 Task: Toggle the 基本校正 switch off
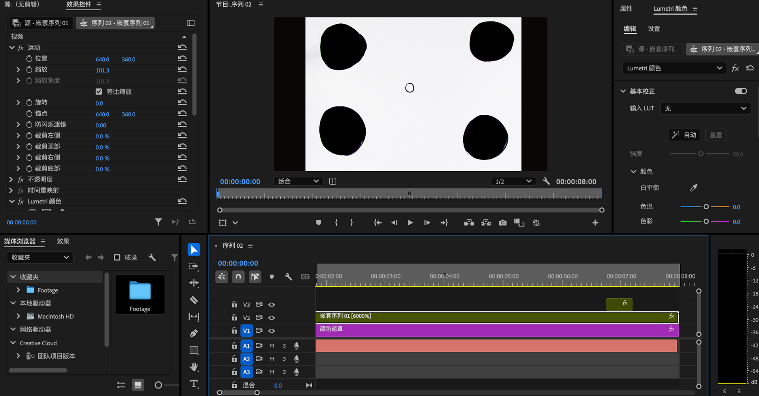(x=740, y=91)
